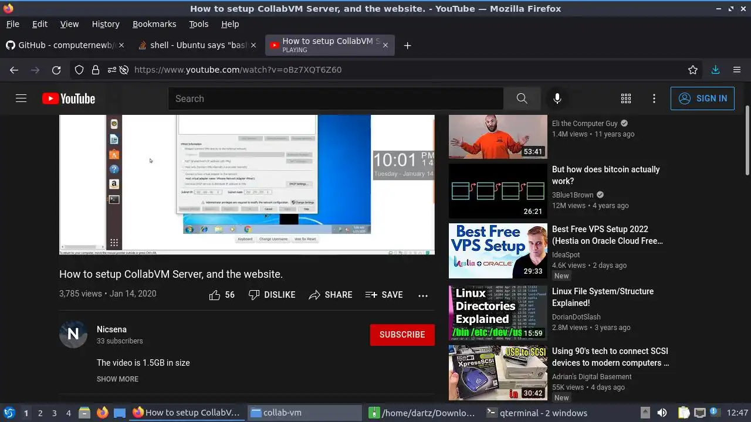This screenshot has height=422, width=751.
Task: Open the History menu
Action: [x=106, y=24]
